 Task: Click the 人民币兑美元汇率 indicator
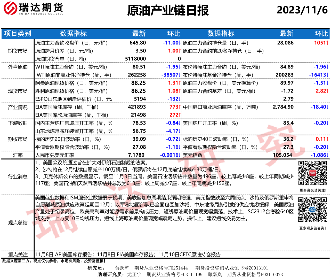click(55, 155)
